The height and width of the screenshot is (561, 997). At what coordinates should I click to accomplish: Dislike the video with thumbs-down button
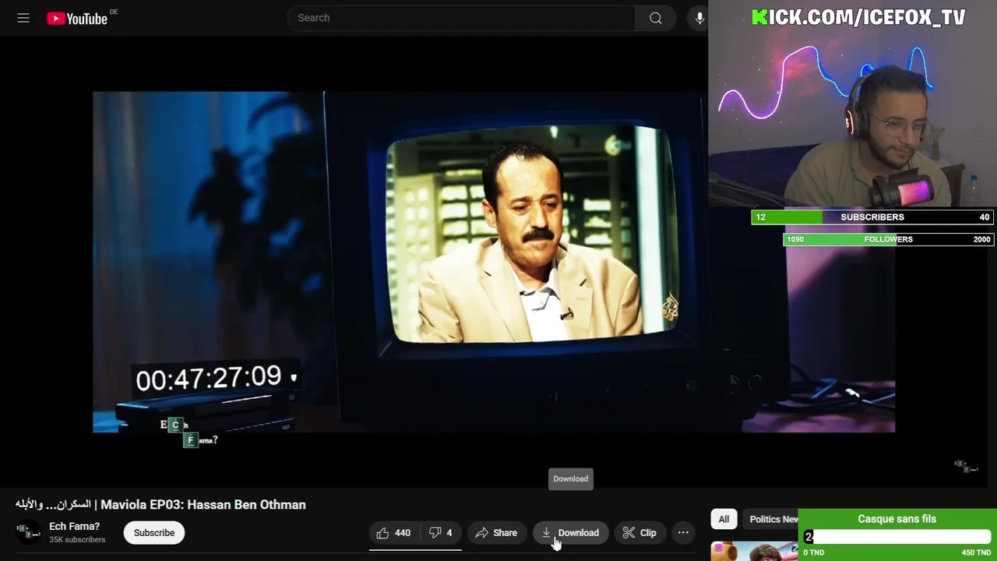coord(441,533)
